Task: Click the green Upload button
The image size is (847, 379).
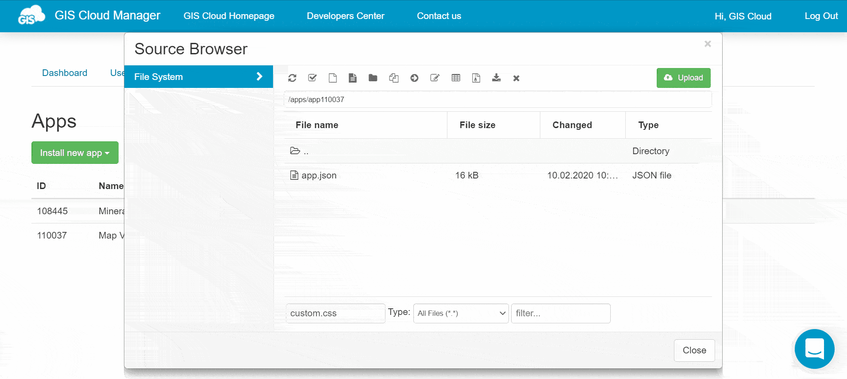Action: (683, 78)
